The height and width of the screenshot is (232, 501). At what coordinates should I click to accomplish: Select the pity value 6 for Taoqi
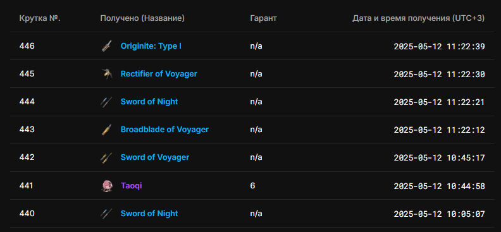click(252, 185)
